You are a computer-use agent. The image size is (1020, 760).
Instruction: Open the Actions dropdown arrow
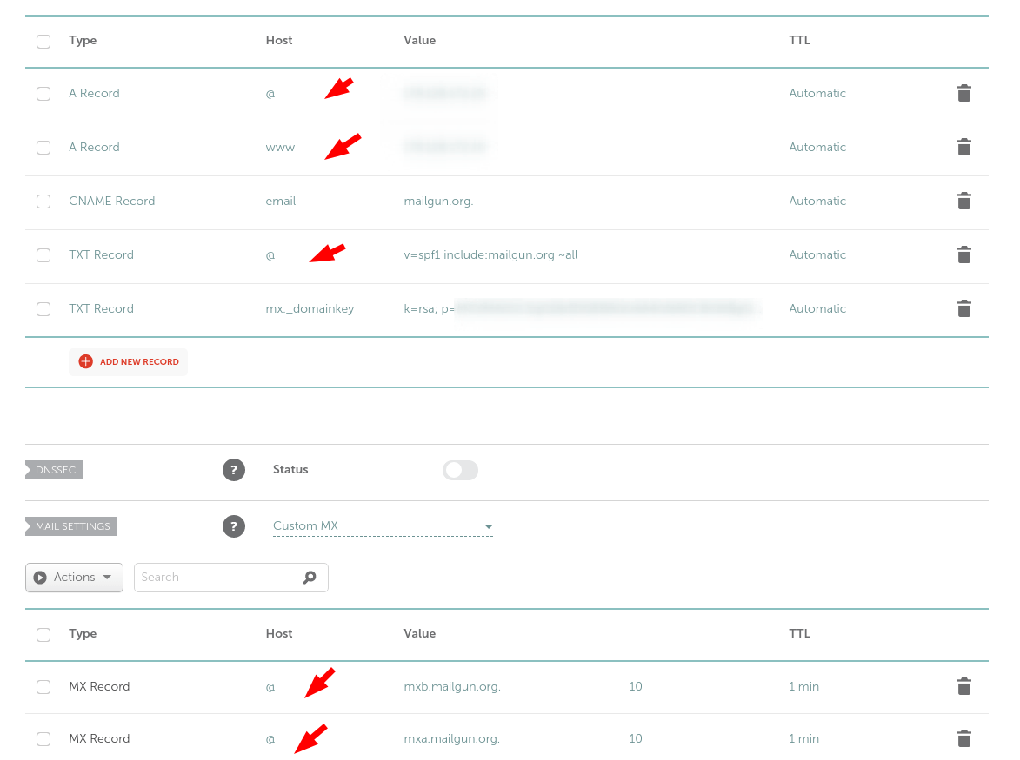coord(107,577)
